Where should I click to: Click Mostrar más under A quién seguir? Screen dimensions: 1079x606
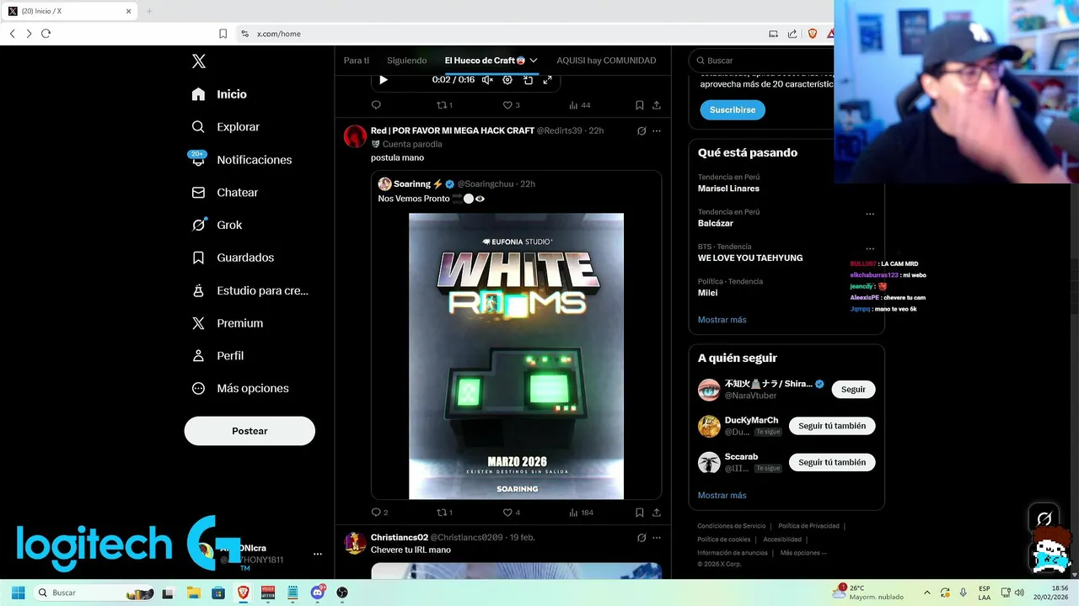click(722, 496)
